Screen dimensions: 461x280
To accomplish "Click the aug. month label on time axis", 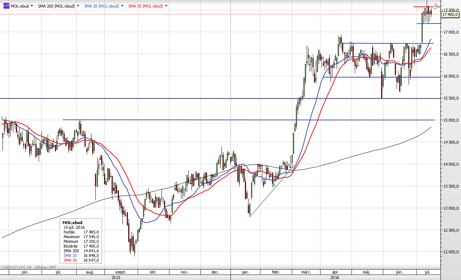I will [x=90, y=272].
